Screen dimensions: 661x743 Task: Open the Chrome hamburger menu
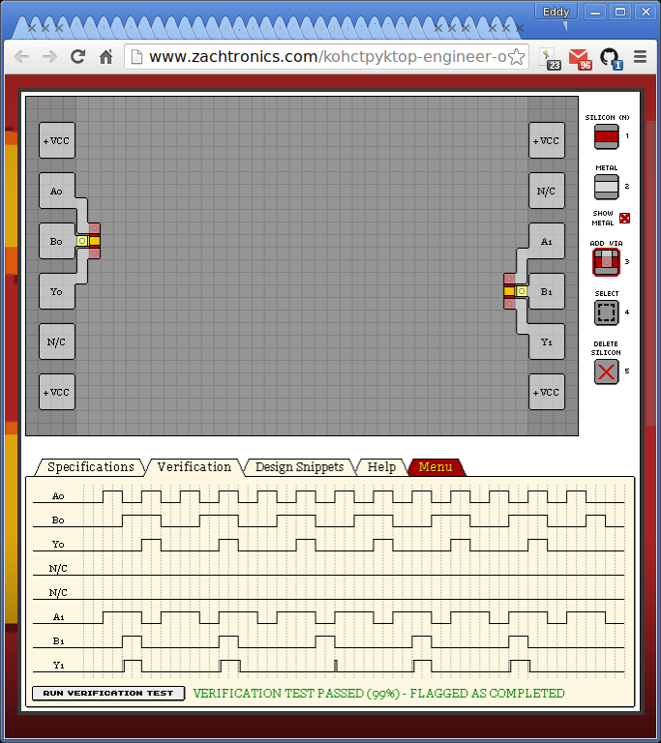(640, 57)
